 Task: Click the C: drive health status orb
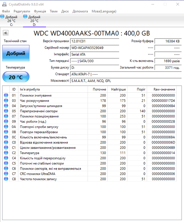[x=2, y=16]
